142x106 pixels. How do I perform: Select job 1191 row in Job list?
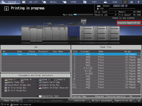(x=36, y=54)
